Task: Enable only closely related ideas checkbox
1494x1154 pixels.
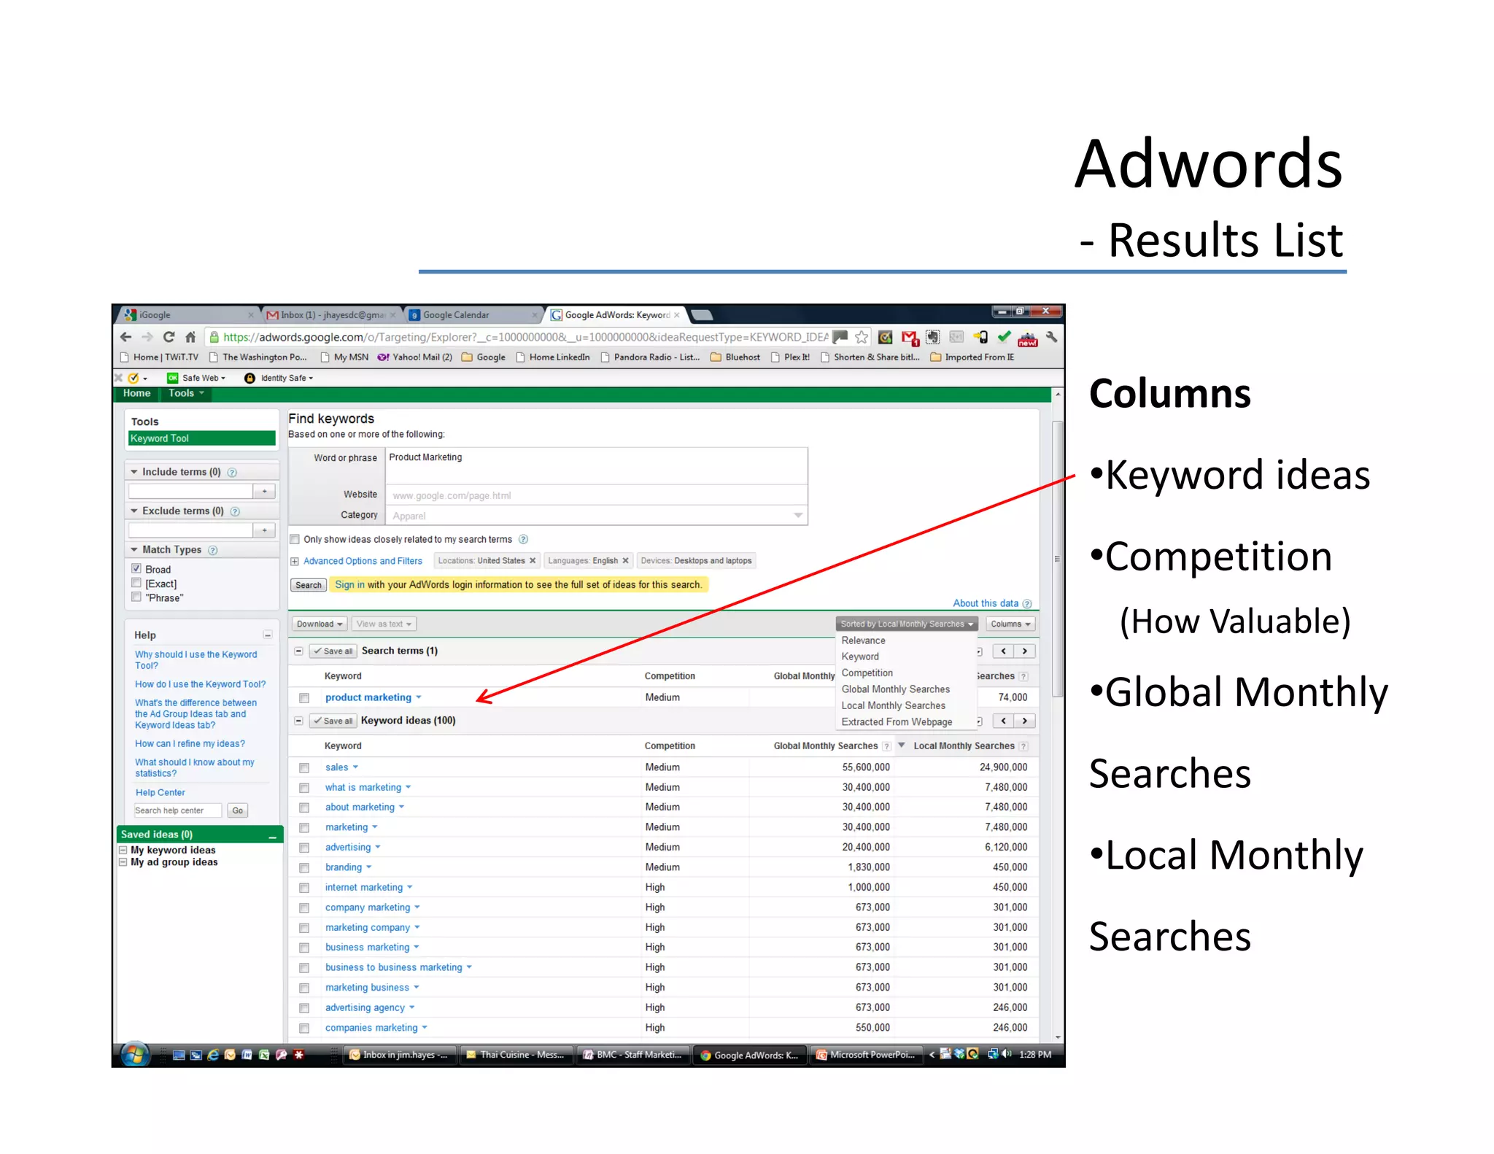Action: click(295, 540)
